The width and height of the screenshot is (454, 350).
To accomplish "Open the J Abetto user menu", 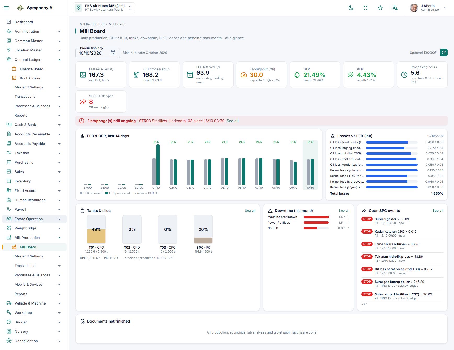I will click(428, 8).
